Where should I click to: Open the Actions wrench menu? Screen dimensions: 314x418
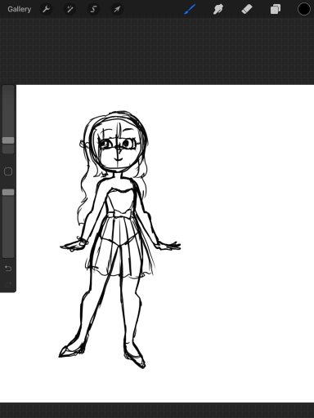(x=46, y=9)
